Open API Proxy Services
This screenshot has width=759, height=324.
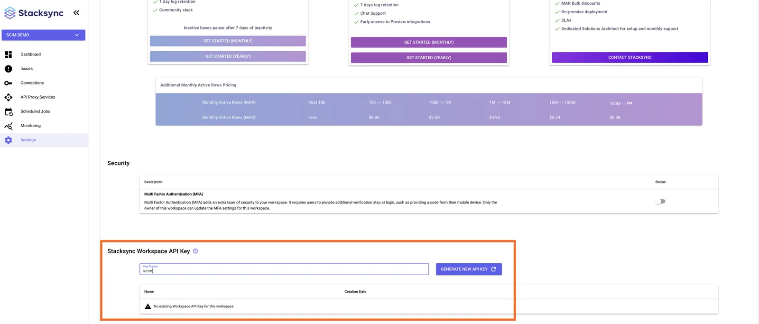37,97
